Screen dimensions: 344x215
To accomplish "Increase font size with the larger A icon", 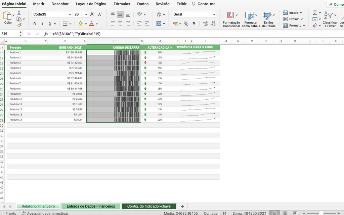I will (x=92, y=14).
